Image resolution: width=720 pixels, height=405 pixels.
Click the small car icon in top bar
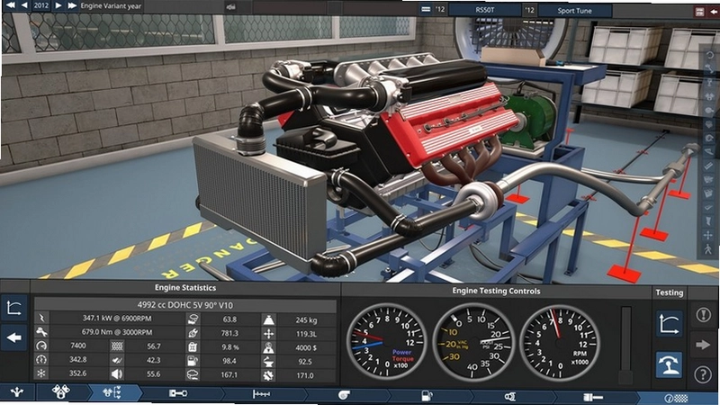(x=231, y=6)
